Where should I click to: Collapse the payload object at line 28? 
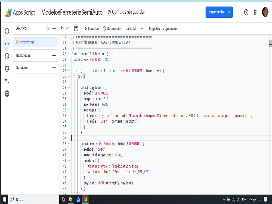69,88
